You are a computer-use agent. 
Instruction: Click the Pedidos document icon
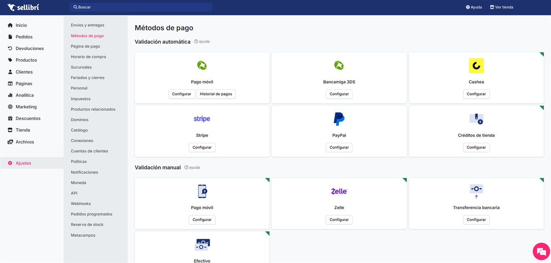click(x=10, y=37)
